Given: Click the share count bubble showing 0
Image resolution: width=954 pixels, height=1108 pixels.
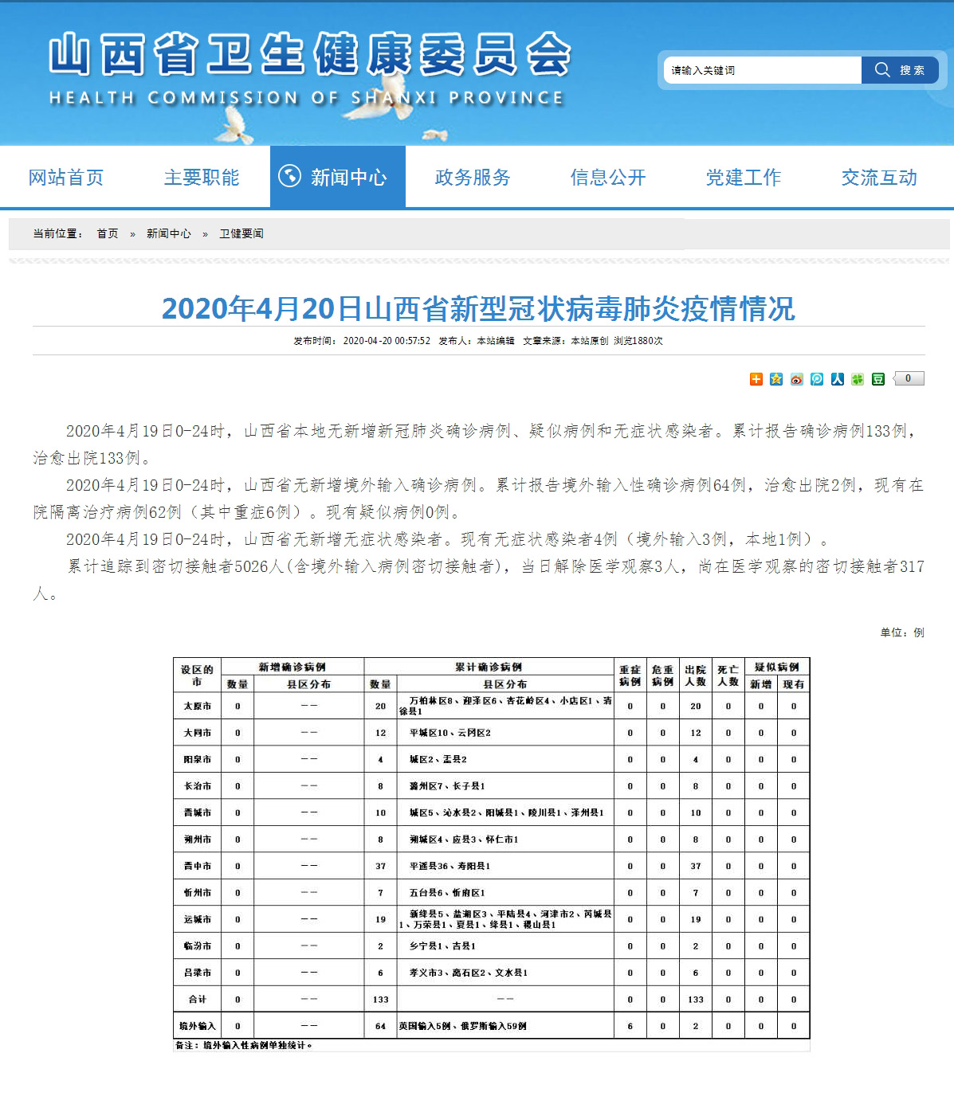Looking at the screenshot, I should (x=908, y=378).
